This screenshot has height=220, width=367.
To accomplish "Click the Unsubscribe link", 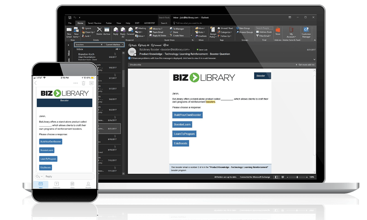I will coord(135,64).
